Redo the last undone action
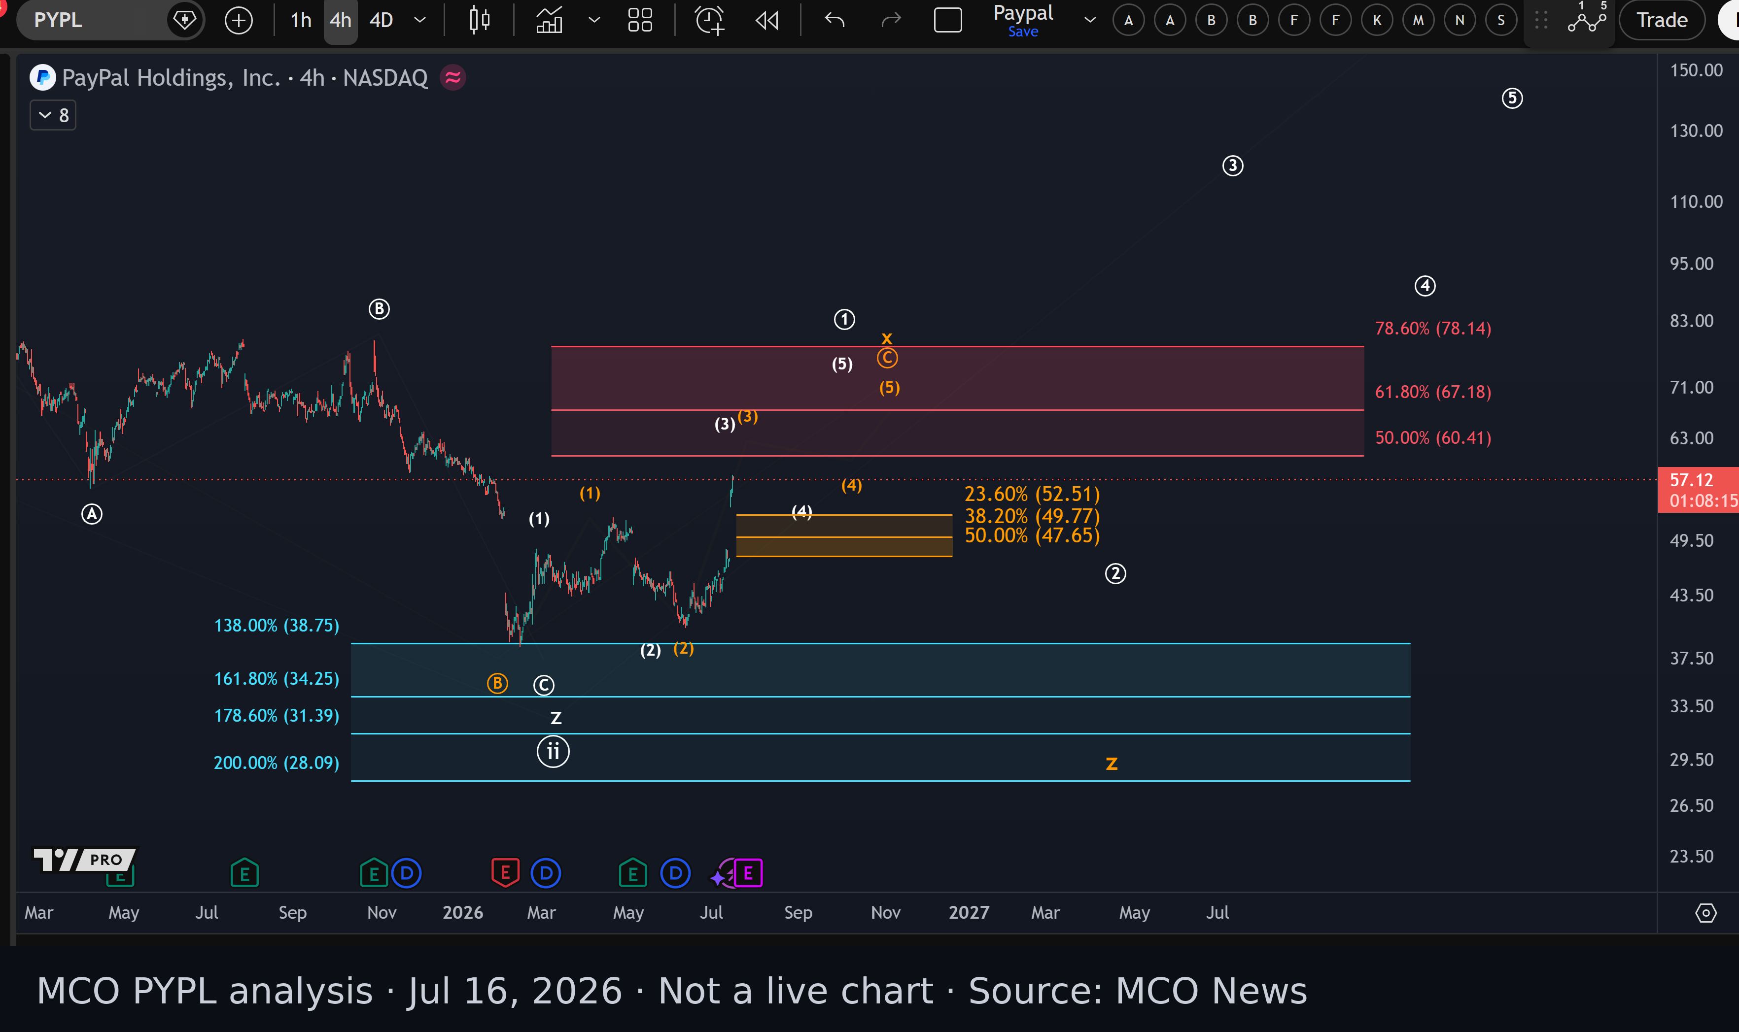Image resolution: width=1739 pixels, height=1032 pixels. pos(891,20)
